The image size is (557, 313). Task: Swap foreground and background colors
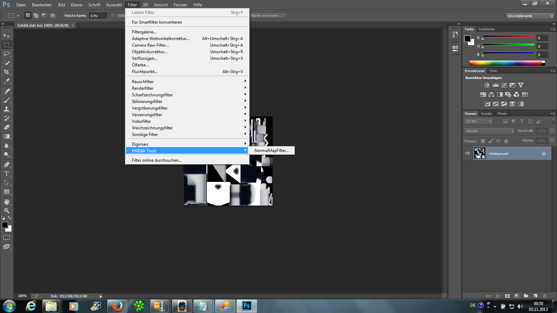coord(9,218)
